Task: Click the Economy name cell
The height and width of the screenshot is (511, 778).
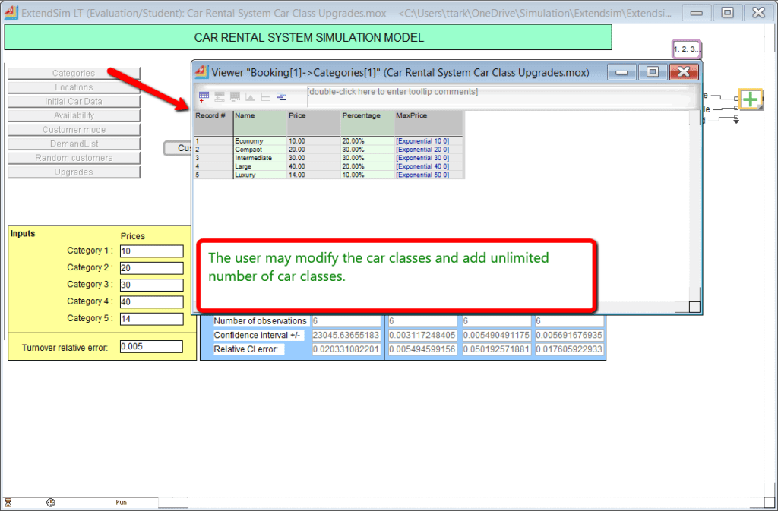Action: 260,141
